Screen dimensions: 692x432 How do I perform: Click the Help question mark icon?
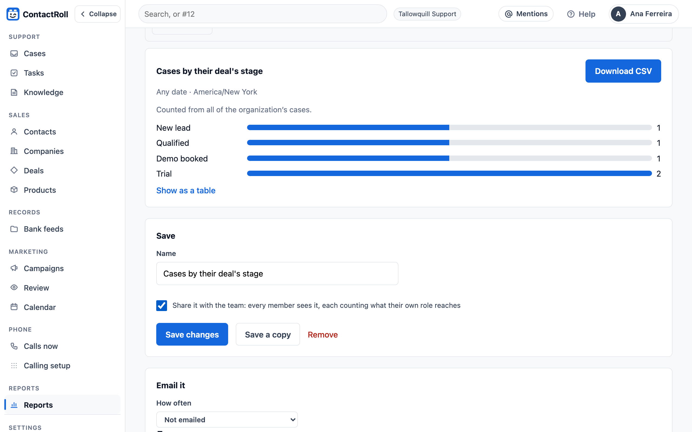click(x=570, y=14)
